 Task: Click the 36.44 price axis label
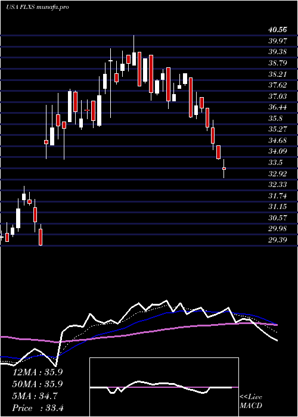pyautogui.click(x=278, y=107)
